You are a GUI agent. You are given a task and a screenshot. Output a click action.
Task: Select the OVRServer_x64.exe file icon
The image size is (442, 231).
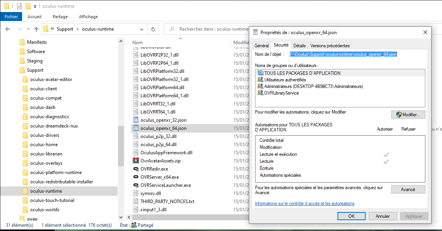coord(136,177)
